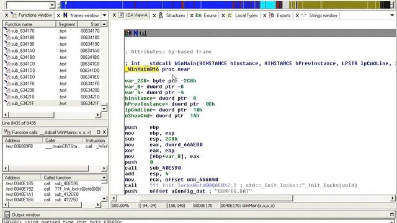Click the Names window N icon
This screenshot has width=397, height=223.
(65, 15)
